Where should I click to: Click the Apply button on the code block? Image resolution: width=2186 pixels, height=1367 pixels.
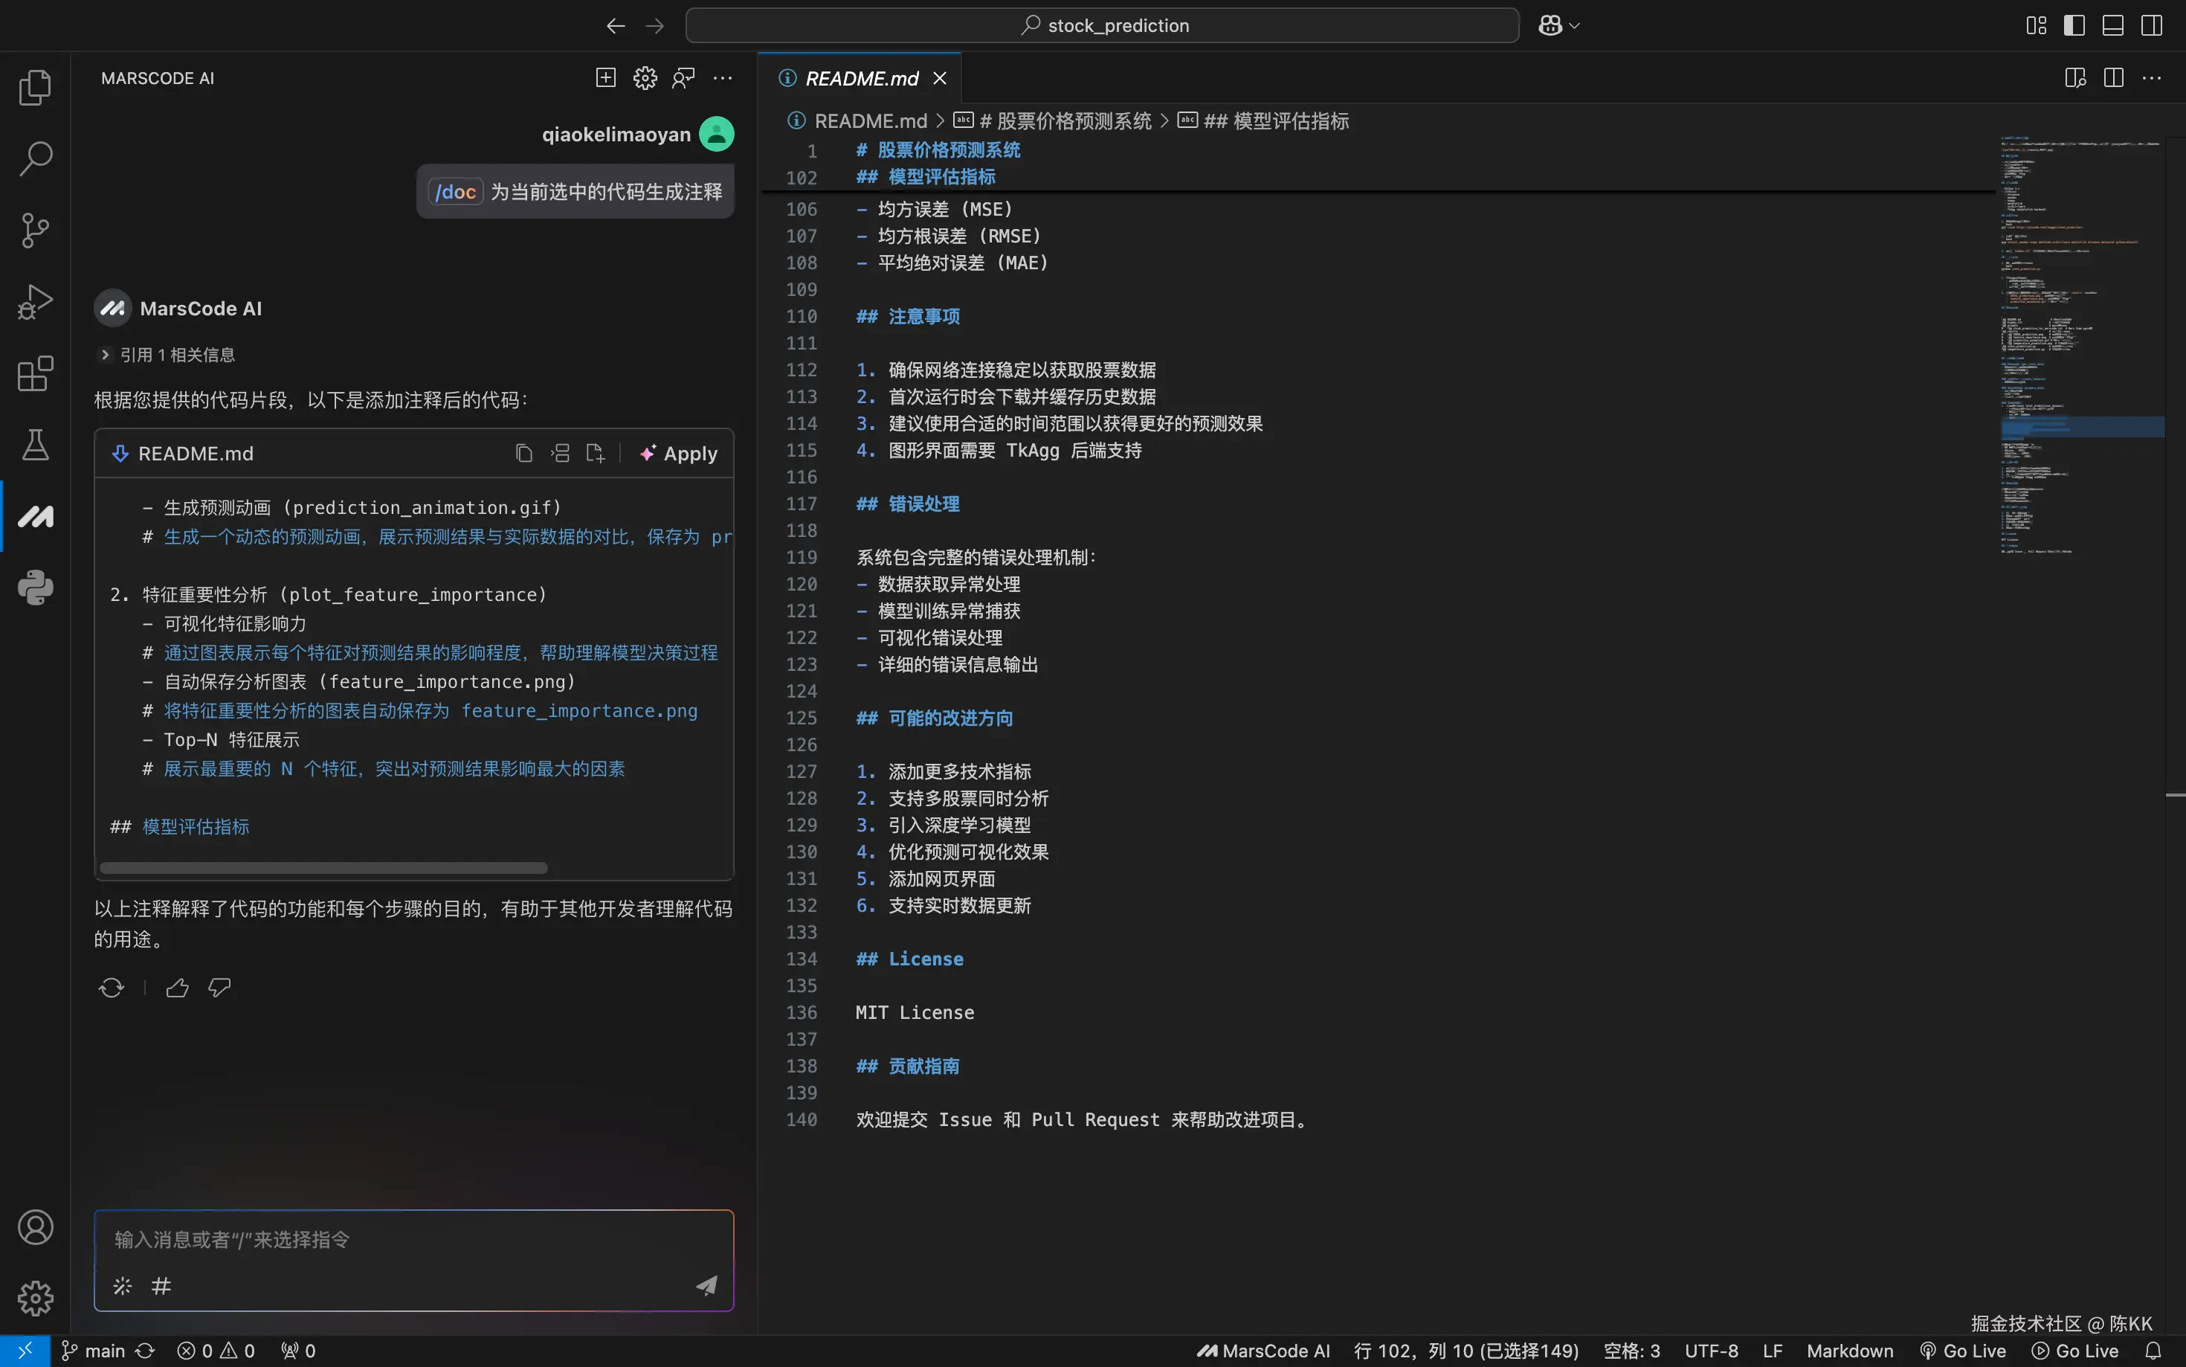click(x=678, y=453)
